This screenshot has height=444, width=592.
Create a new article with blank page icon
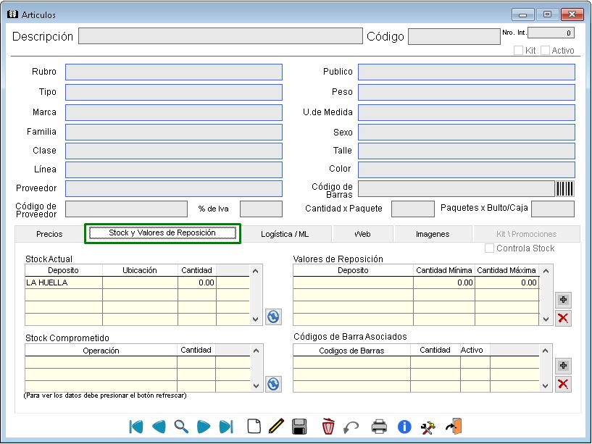coord(254,427)
